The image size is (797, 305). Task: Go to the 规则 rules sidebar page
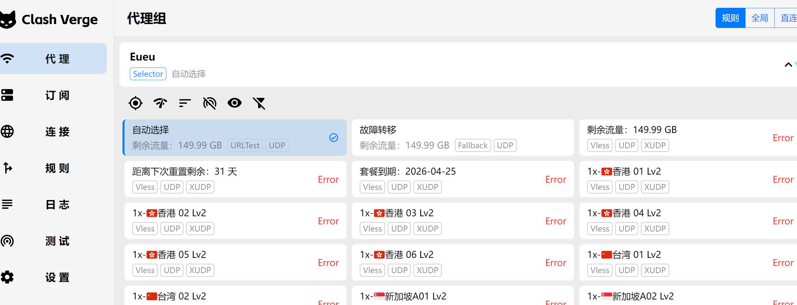tap(53, 168)
